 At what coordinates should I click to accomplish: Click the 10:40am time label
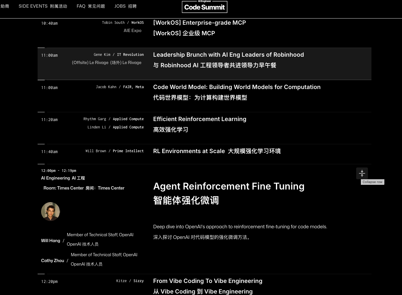pyautogui.click(x=49, y=23)
